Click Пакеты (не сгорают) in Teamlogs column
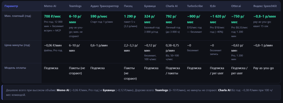This screenshot has width=283, height=103. coord(77,71)
